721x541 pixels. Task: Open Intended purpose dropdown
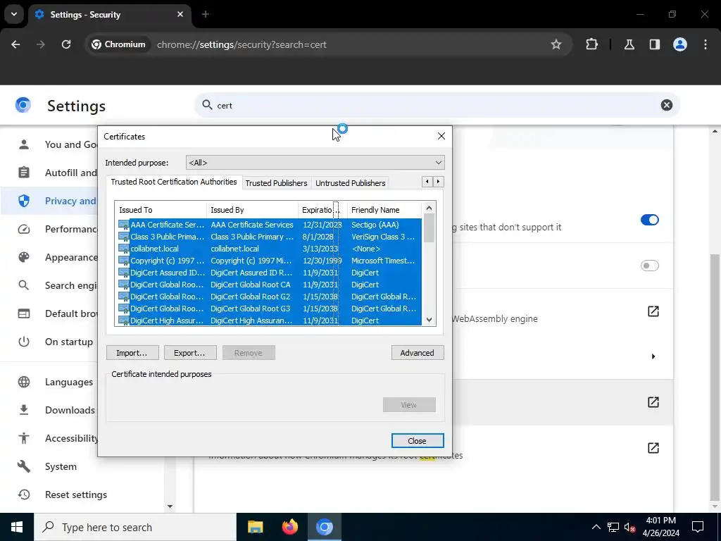(x=315, y=163)
